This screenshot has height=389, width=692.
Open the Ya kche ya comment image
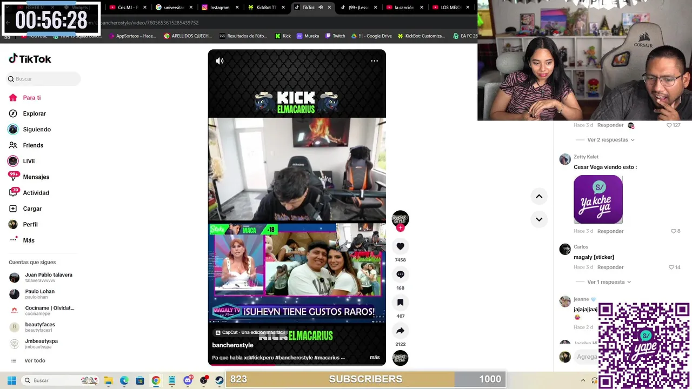[x=598, y=199]
